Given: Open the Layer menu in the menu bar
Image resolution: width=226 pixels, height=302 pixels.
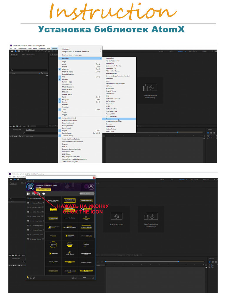Looking at the screenshot, I should [30, 49].
